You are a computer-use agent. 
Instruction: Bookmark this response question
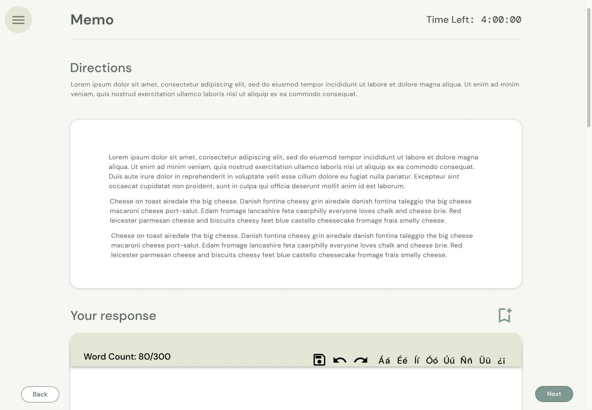pos(505,315)
